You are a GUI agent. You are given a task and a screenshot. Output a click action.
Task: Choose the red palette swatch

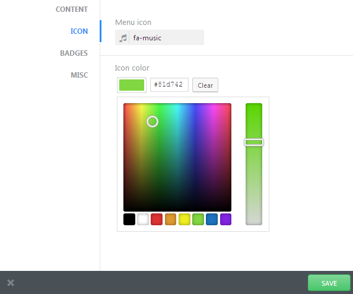157,219
